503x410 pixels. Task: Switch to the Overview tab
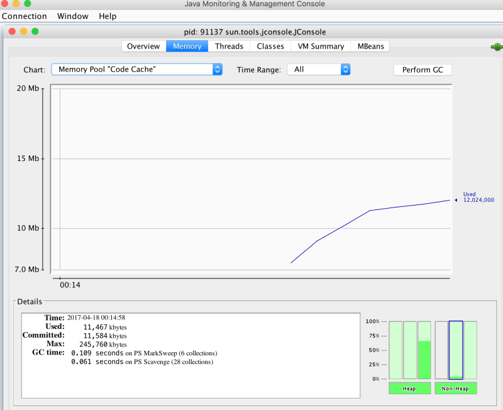tap(143, 46)
